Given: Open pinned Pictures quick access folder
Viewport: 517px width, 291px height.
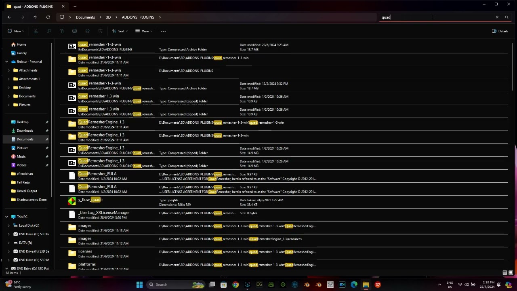Looking at the screenshot, I should [23, 148].
